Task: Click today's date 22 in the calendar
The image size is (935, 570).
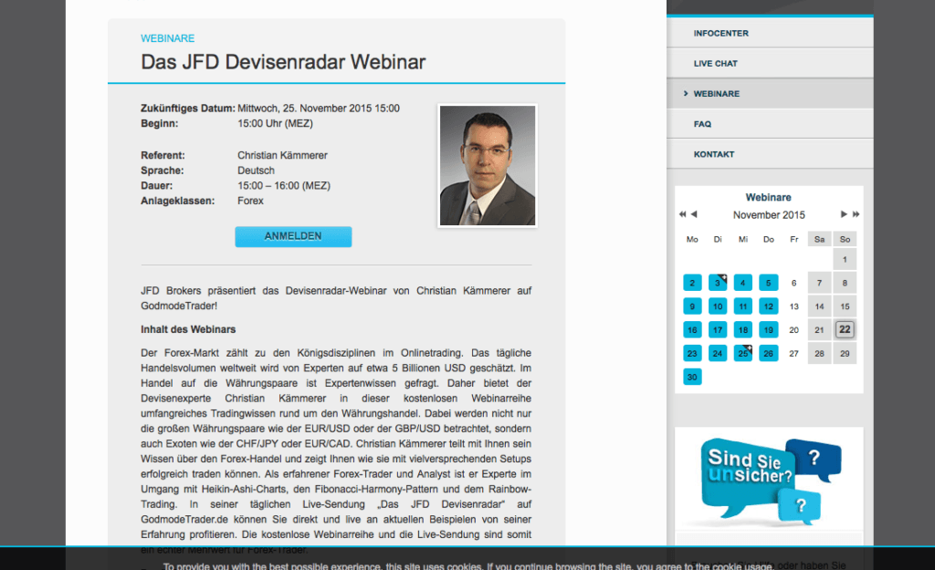Action: point(845,330)
